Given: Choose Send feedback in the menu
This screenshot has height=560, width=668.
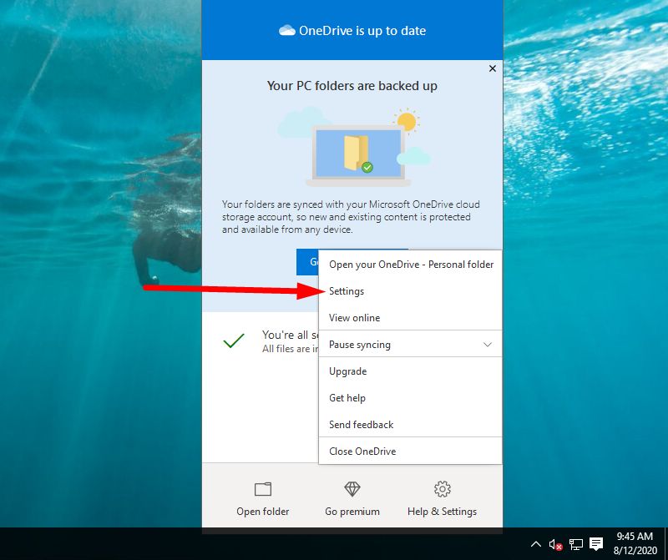Looking at the screenshot, I should (361, 425).
